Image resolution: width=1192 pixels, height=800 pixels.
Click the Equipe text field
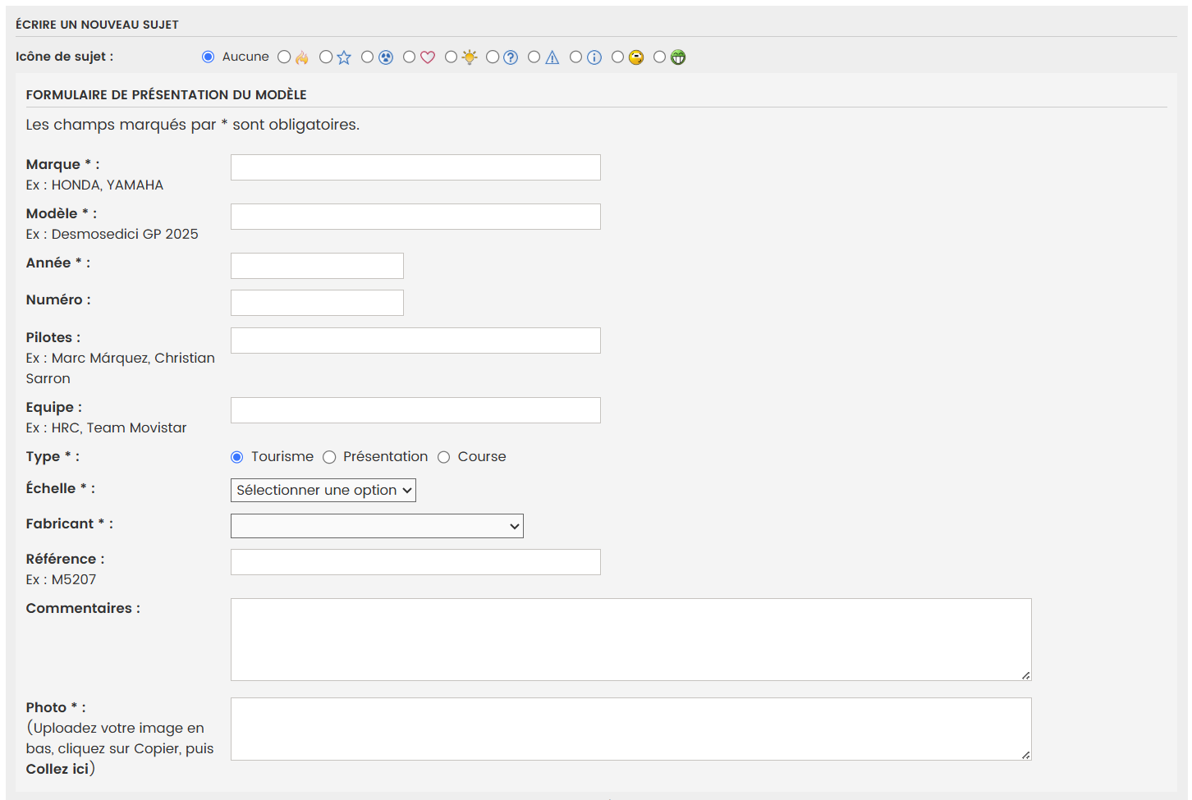pos(415,410)
